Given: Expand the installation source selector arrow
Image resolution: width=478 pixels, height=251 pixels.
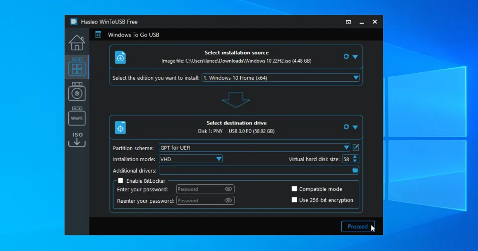Looking at the screenshot, I should click(355, 57).
